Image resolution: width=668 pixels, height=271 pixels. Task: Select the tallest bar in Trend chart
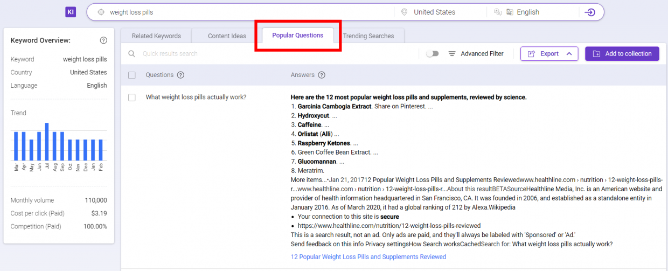[47, 141]
